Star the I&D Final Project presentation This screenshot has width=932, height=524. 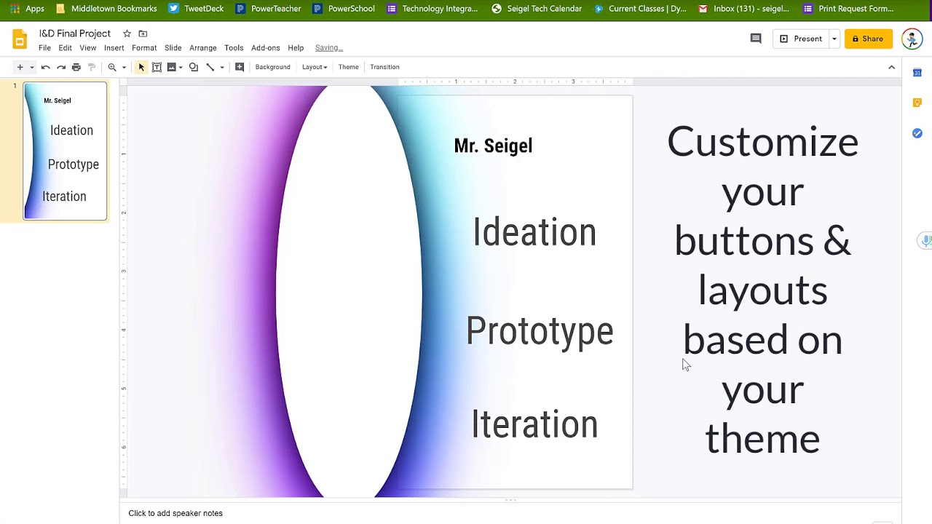(127, 33)
